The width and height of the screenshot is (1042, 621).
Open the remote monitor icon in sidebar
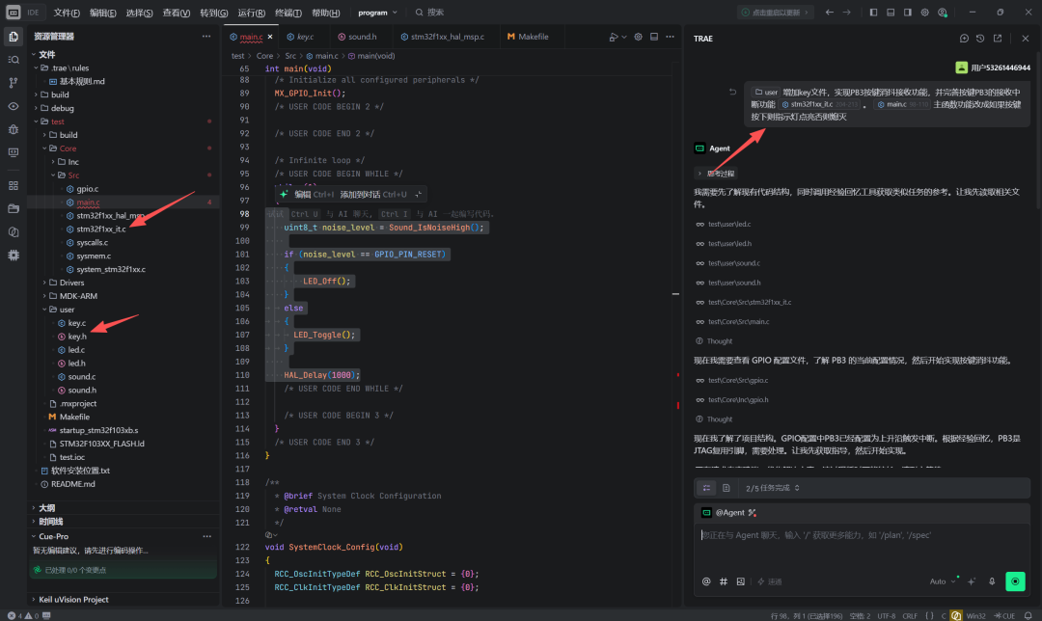14,152
